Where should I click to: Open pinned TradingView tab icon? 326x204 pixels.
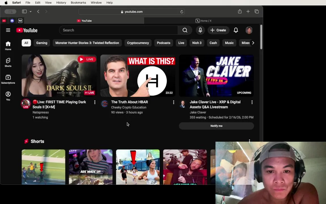(20, 21)
